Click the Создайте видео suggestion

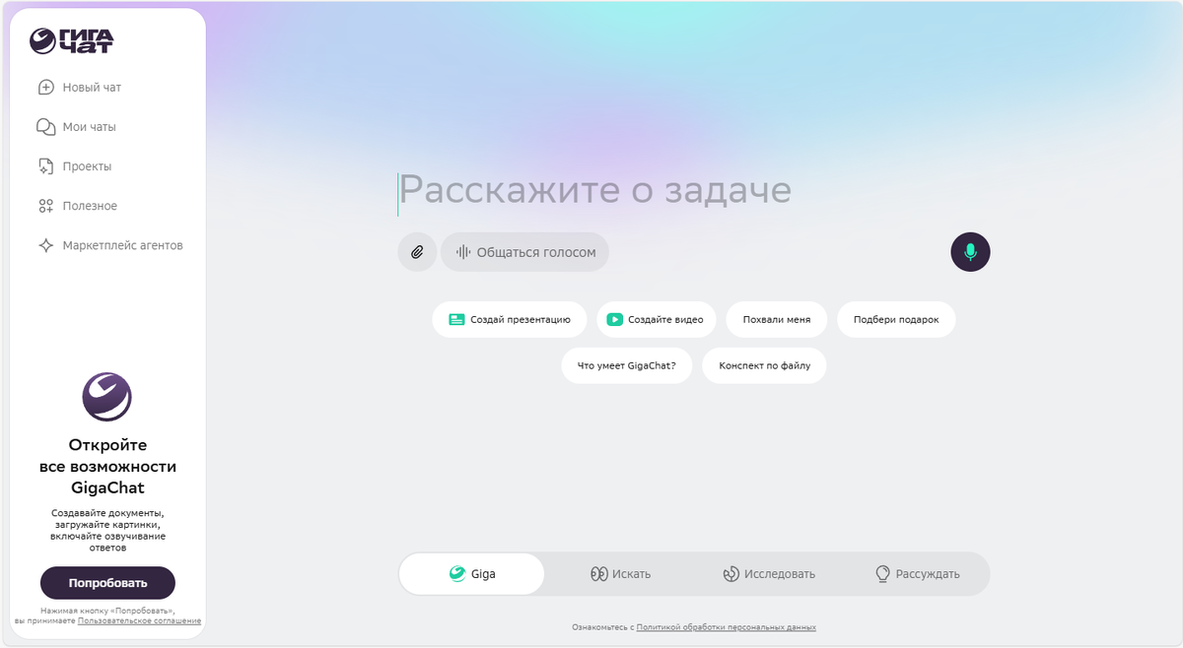click(656, 319)
